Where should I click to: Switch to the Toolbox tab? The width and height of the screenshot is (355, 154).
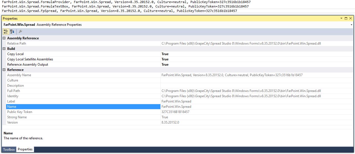click(9, 149)
